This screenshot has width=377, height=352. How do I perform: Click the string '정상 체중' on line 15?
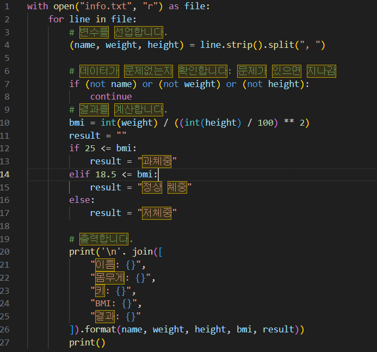tap(164, 187)
